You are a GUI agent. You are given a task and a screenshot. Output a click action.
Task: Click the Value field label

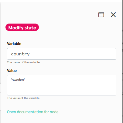[12, 71]
